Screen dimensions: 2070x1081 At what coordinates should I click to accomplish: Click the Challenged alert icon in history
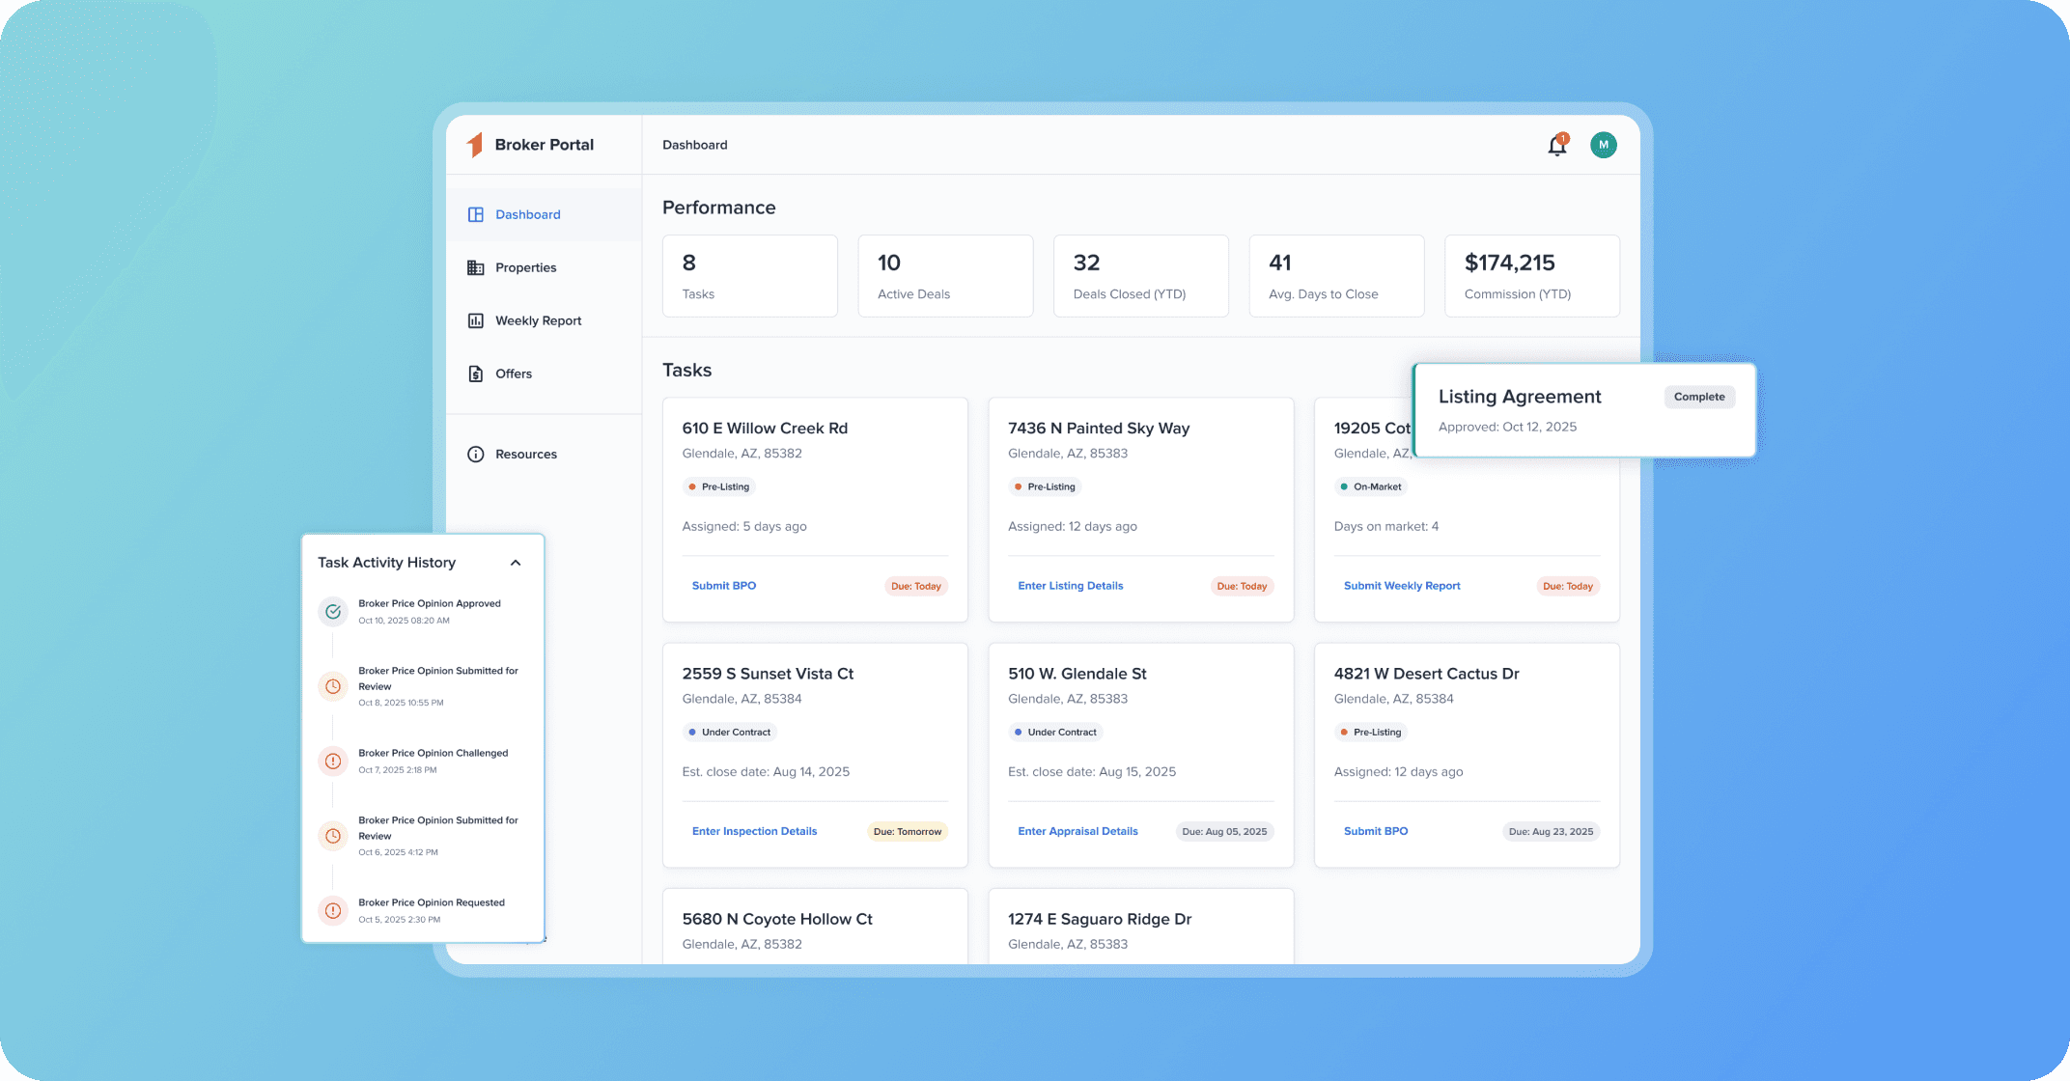tap(333, 761)
